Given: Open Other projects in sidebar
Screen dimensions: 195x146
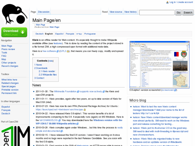Looking at the screenshot, I should 9,63.
